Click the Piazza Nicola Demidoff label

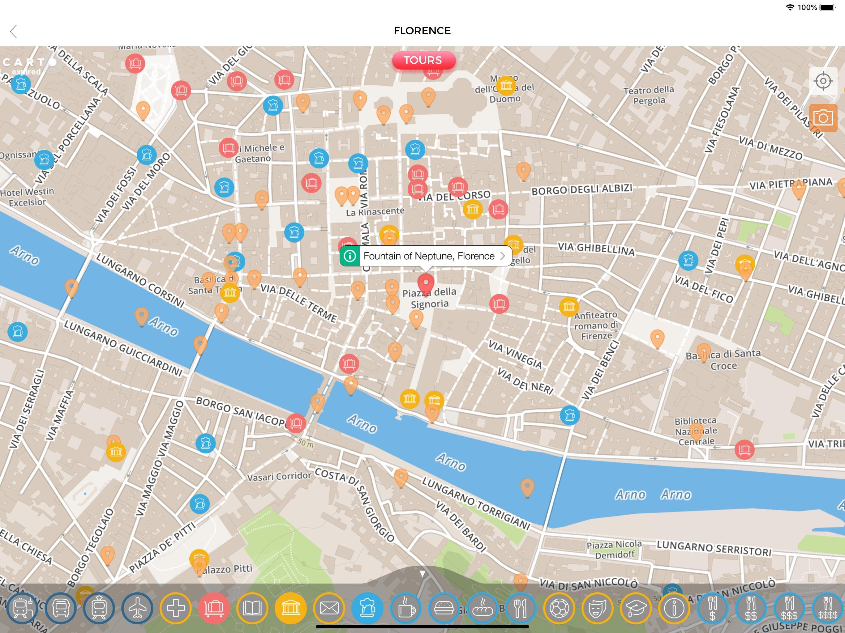pos(614,549)
